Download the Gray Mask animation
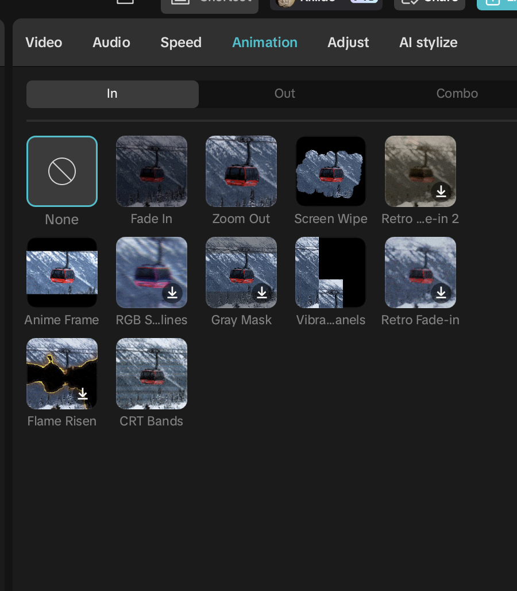517x591 pixels. point(262,293)
